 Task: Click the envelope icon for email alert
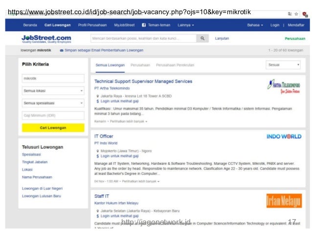coord(62,50)
